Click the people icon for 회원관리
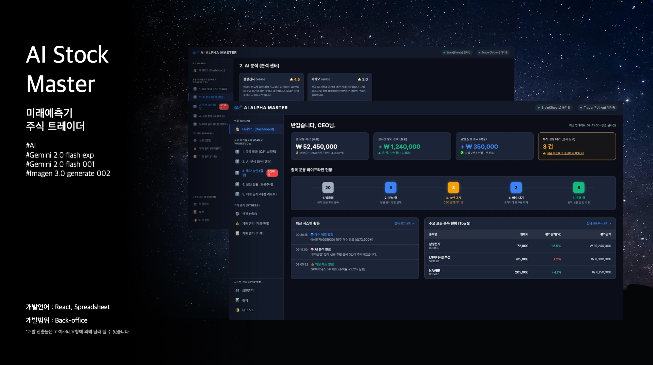 (237, 290)
